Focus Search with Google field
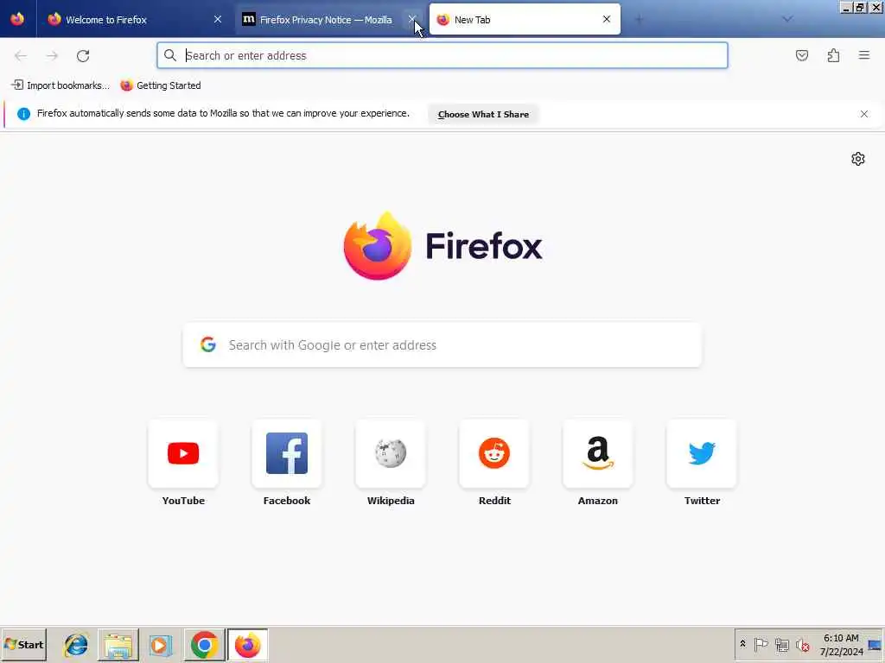Screen dimensions: 885x663 pyautogui.click(x=442, y=345)
